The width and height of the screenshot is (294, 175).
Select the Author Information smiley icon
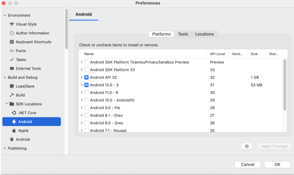(x=12, y=33)
